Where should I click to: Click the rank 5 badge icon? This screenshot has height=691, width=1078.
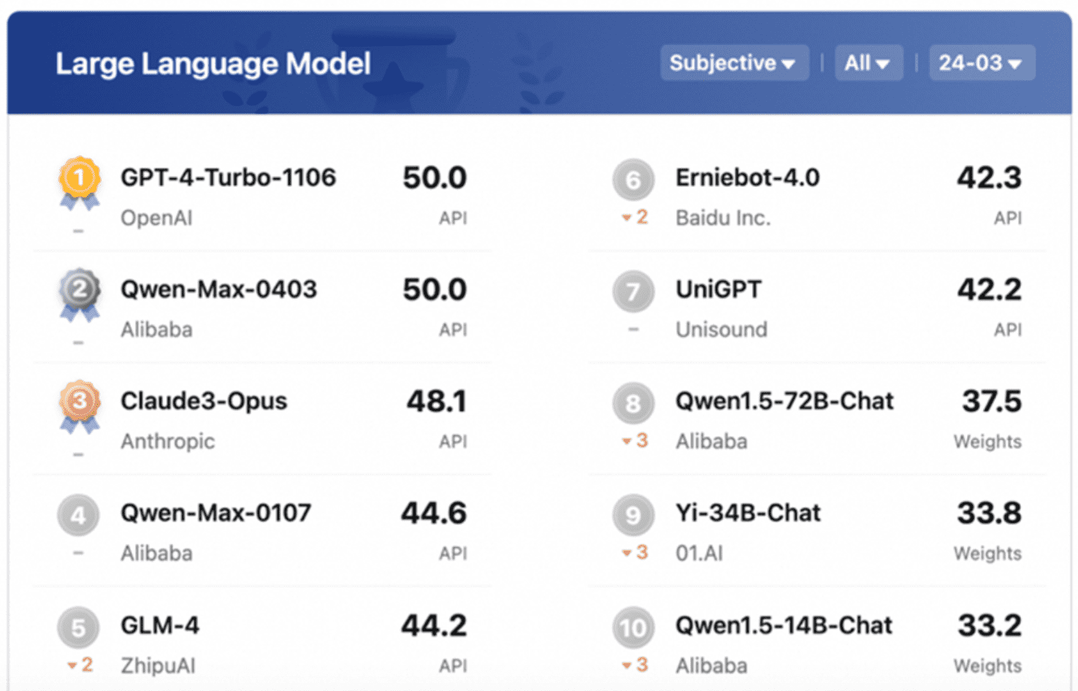coord(78,627)
